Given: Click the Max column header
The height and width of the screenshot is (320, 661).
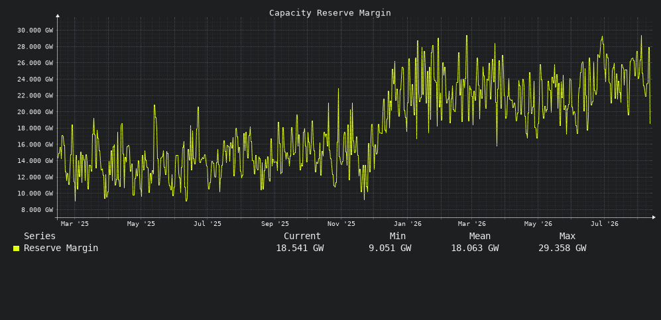Looking at the screenshot, I should [568, 237].
